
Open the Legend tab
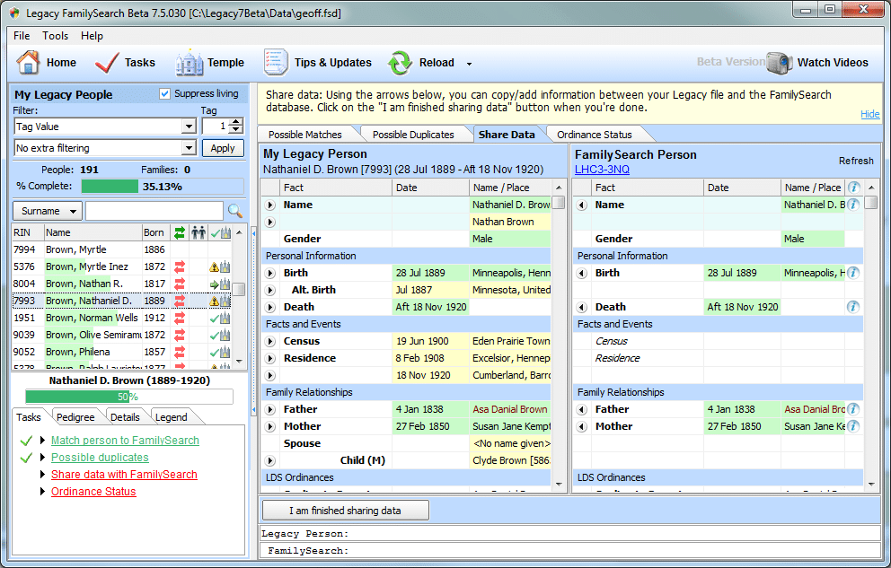(x=171, y=417)
